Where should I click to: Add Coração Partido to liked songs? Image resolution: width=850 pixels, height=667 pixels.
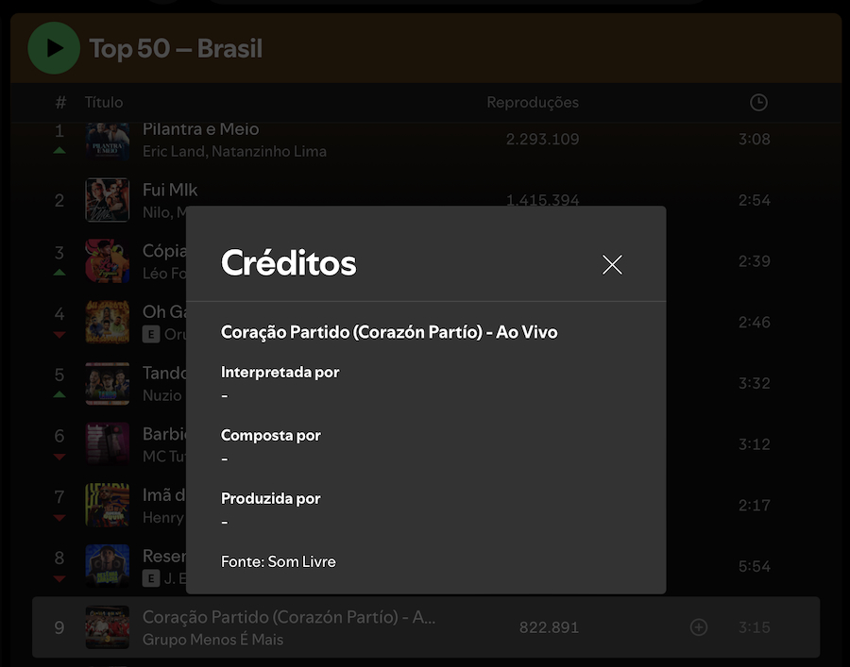[699, 627]
